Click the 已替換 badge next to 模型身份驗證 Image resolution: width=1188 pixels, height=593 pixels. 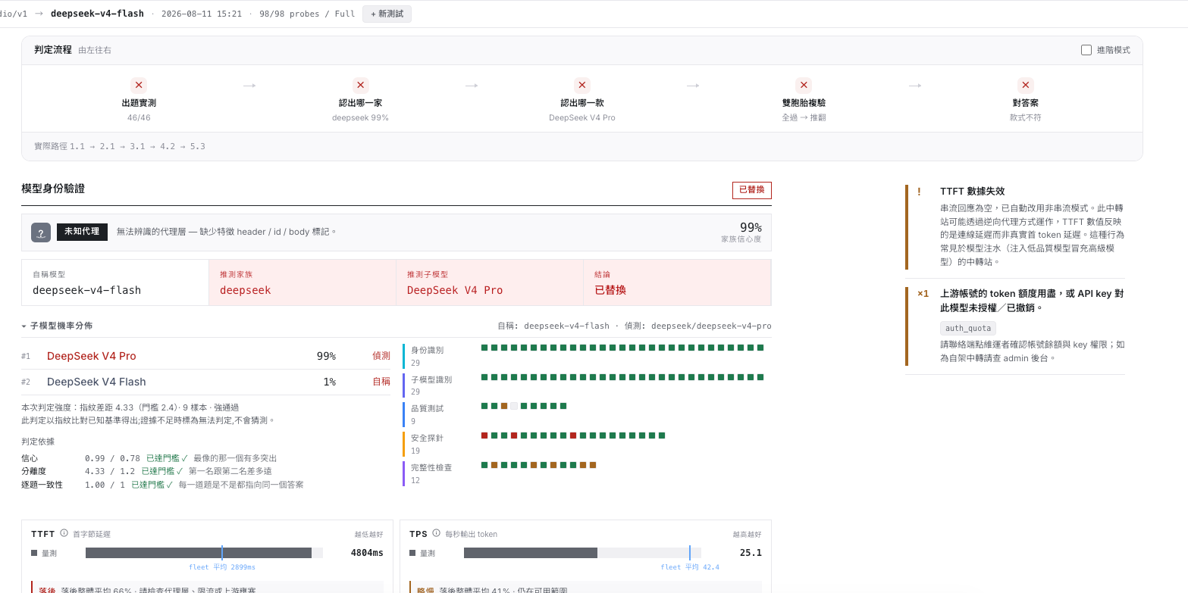pyautogui.click(x=752, y=190)
